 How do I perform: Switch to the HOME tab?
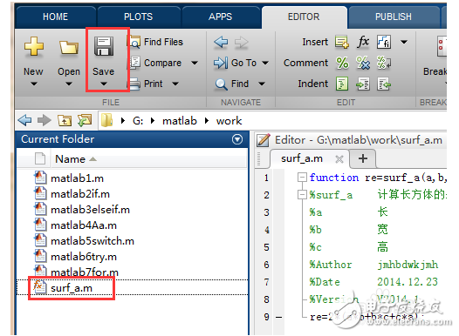(x=56, y=17)
